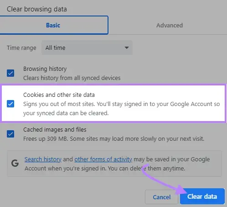227x207 pixels.
Task: Click the Time range dropdown arrow
Action: tap(127, 48)
